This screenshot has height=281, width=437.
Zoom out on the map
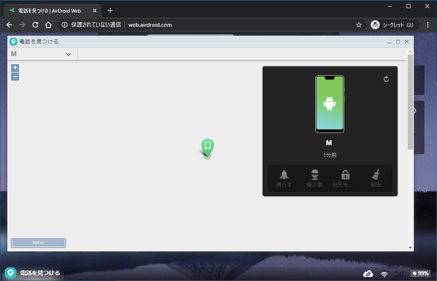click(15, 77)
